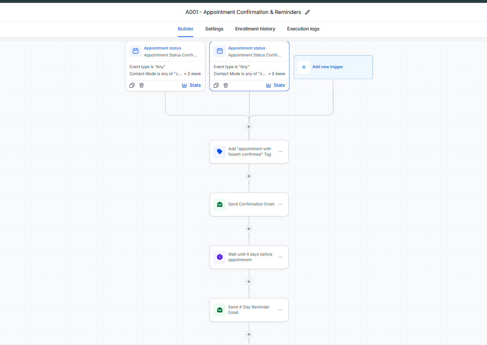Edit workflow name with pencil icon

(x=307, y=12)
